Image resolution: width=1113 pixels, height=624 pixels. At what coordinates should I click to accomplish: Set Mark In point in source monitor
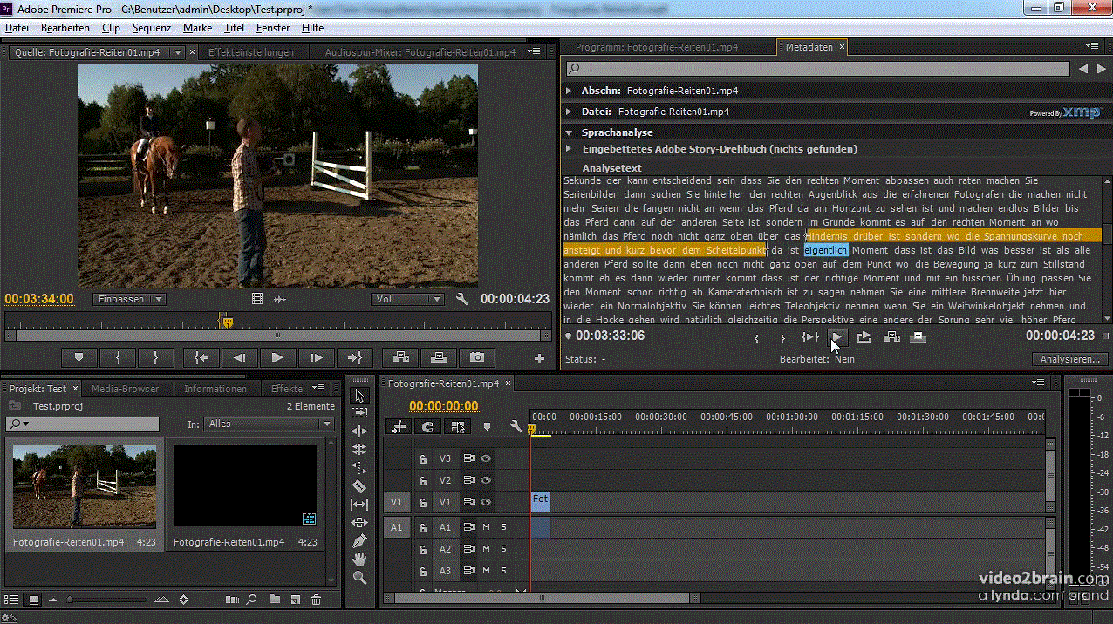tap(118, 357)
